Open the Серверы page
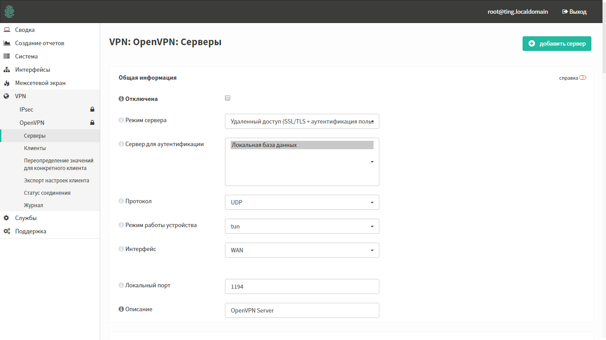Image resolution: width=606 pixels, height=340 pixels. (x=50, y=136)
